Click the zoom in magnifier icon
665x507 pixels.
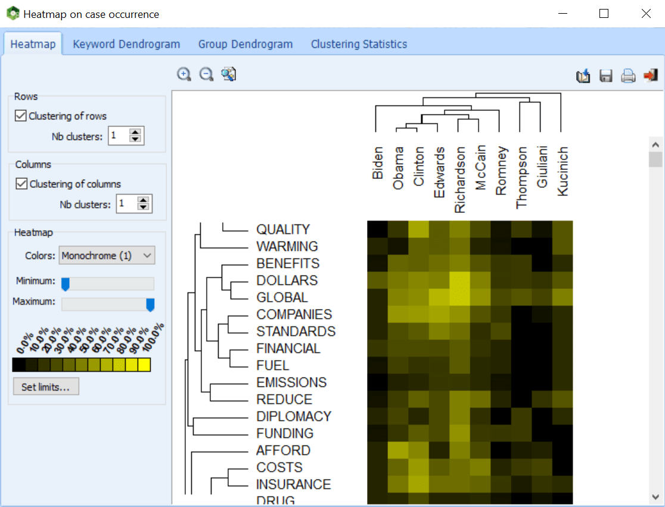(x=184, y=75)
